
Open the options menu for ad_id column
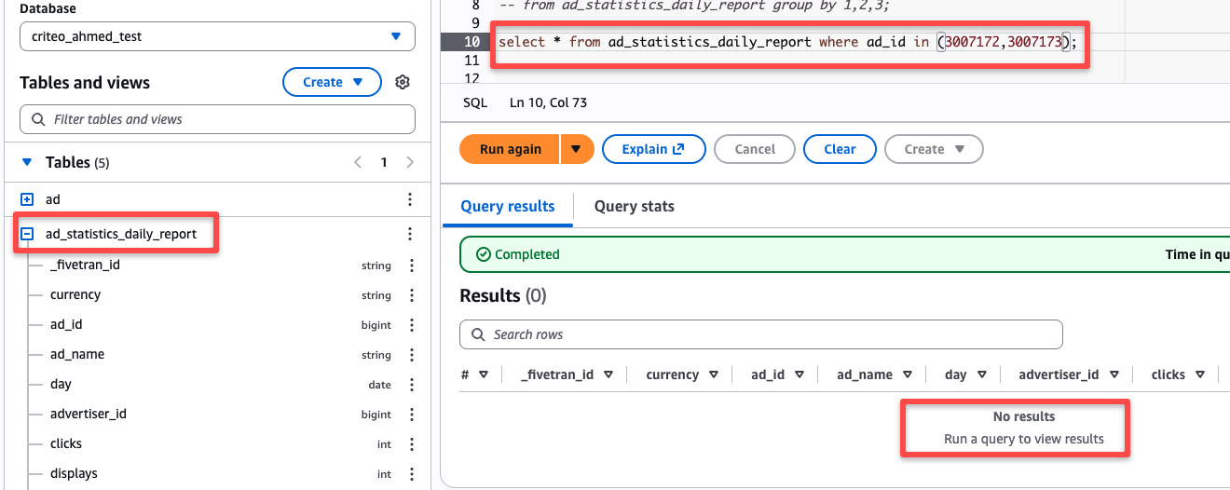pyautogui.click(x=412, y=325)
